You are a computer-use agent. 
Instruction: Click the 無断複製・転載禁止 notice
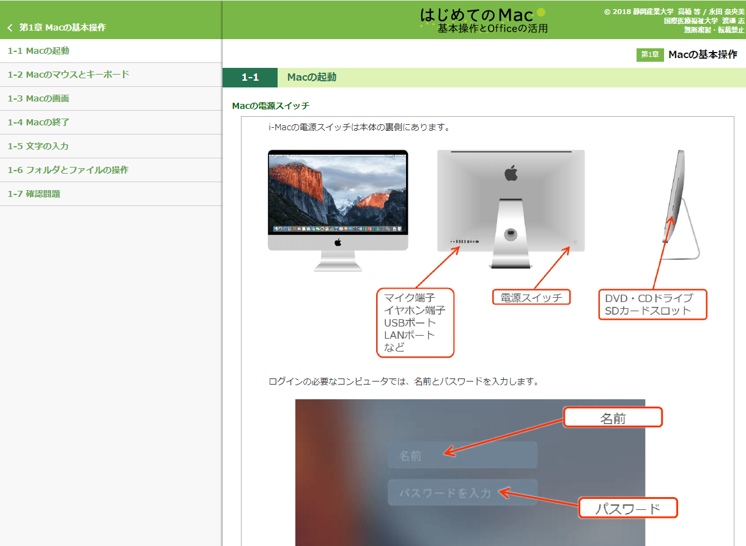[x=714, y=29]
